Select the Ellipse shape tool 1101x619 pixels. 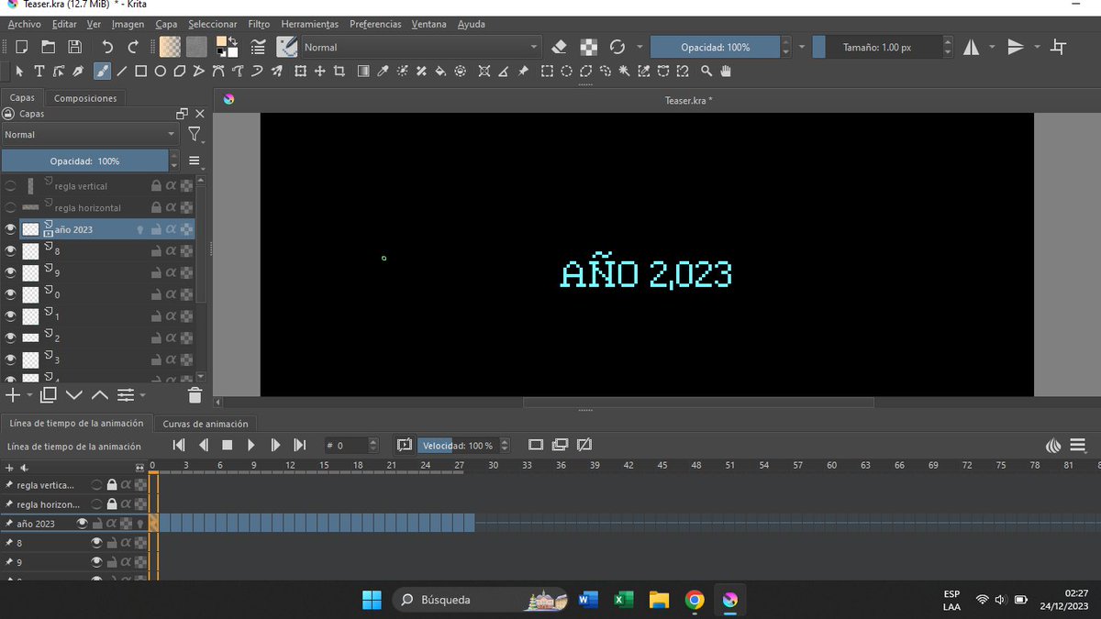click(x=160, y=71)
